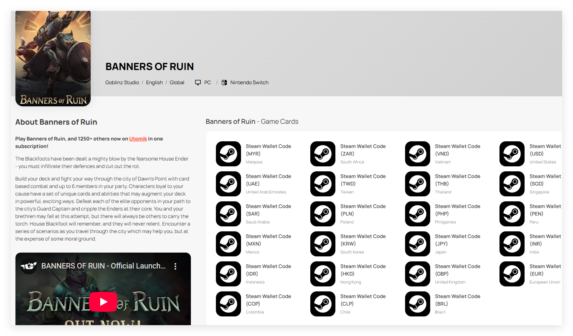Click the Steam icon for Poland (PLN)
Viewport: 573px width, 336px height.
(323, 214)
